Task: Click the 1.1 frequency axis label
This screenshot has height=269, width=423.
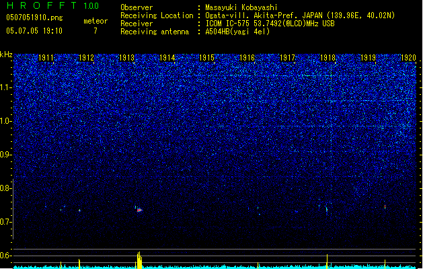Action: pos(6,87)
